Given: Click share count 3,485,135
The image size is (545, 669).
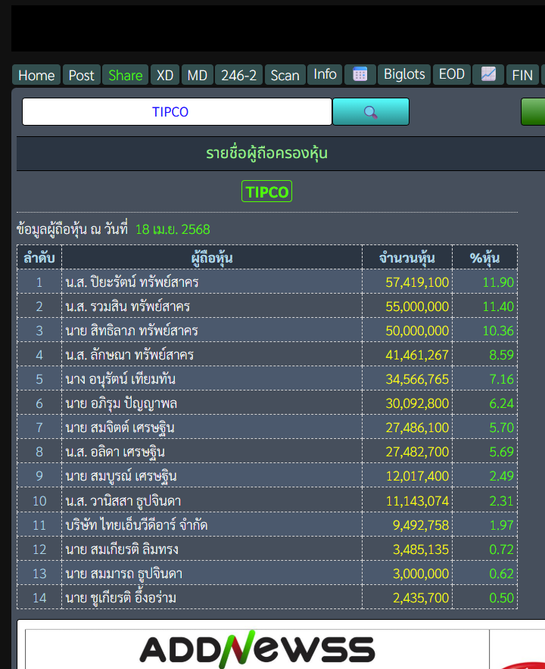Looking at the screenshot, I should pyautogui.click(x=420, y=549).
